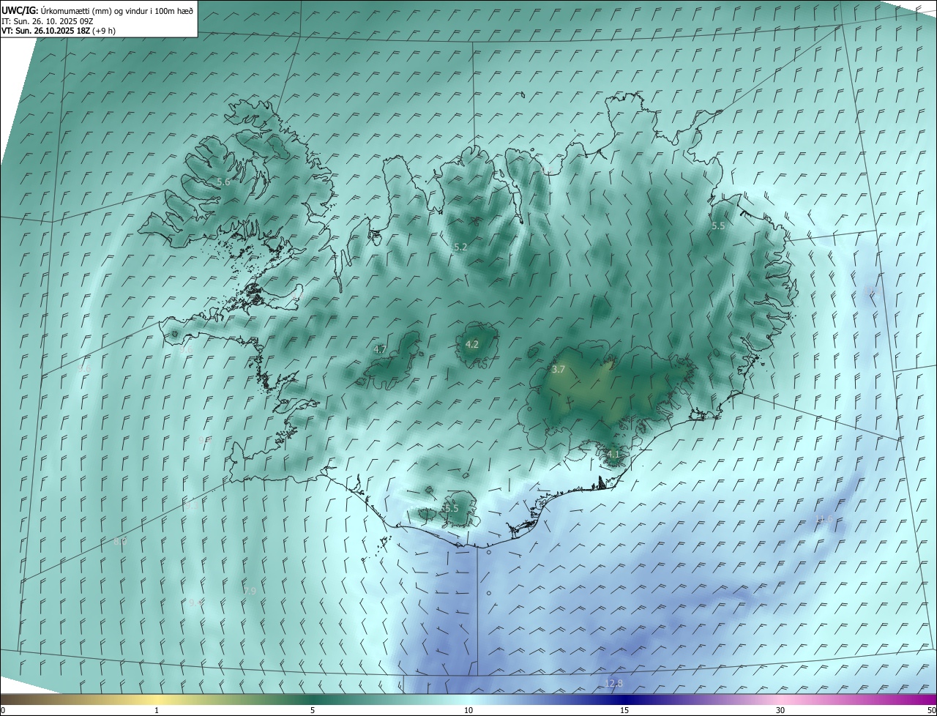The width and height of the screenshot is (937, 716).
Task: Click the colorbar tick label 15
Action: pyautogui.click(x=624, y=710)
